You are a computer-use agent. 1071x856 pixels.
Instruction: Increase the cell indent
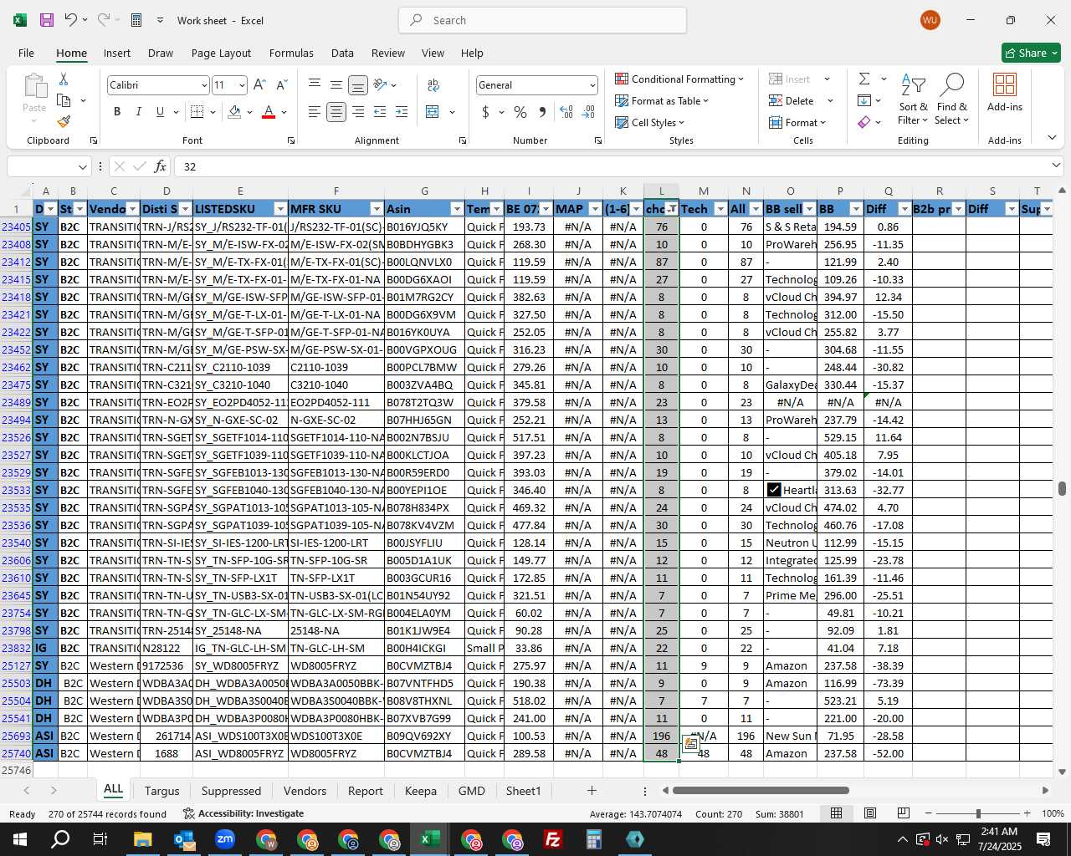(x=402, y=112)
